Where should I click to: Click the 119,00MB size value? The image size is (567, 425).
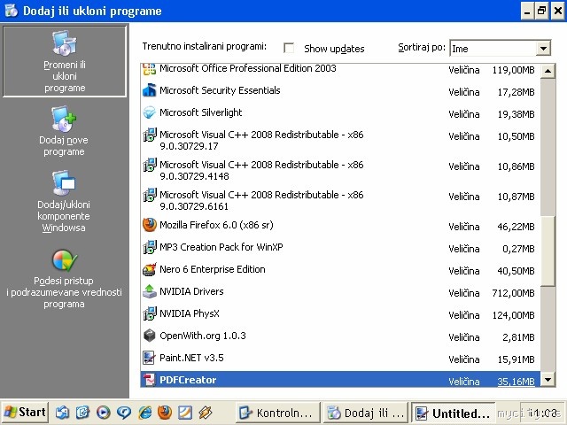[513, 70]
